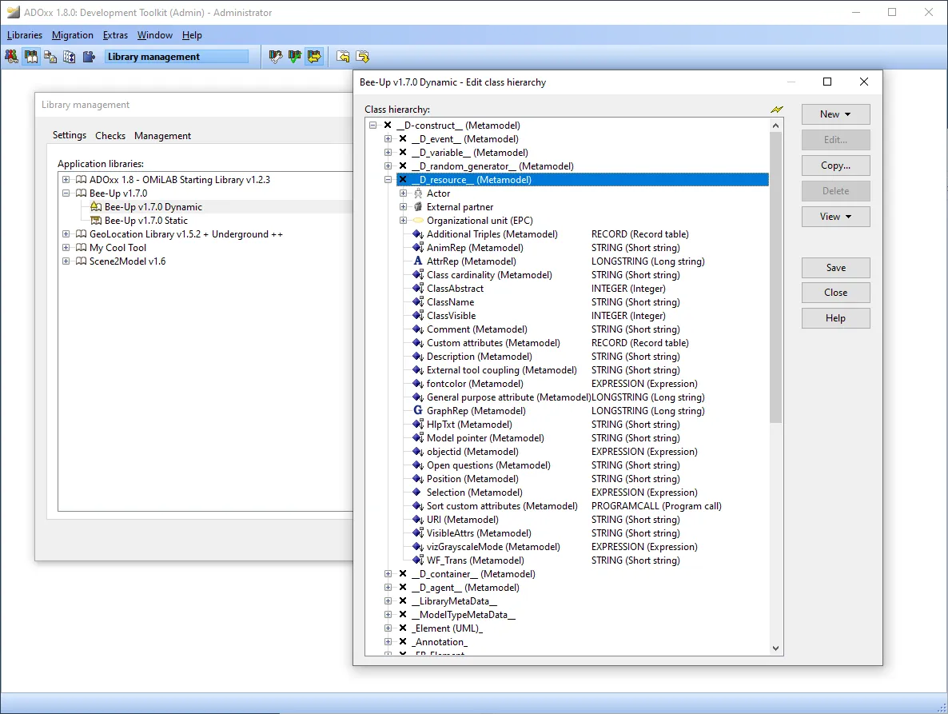Expand the _D_random_generator_ node
Image resolution: width=948 pixels, height=714 pixels.
[x=388, y=166]
